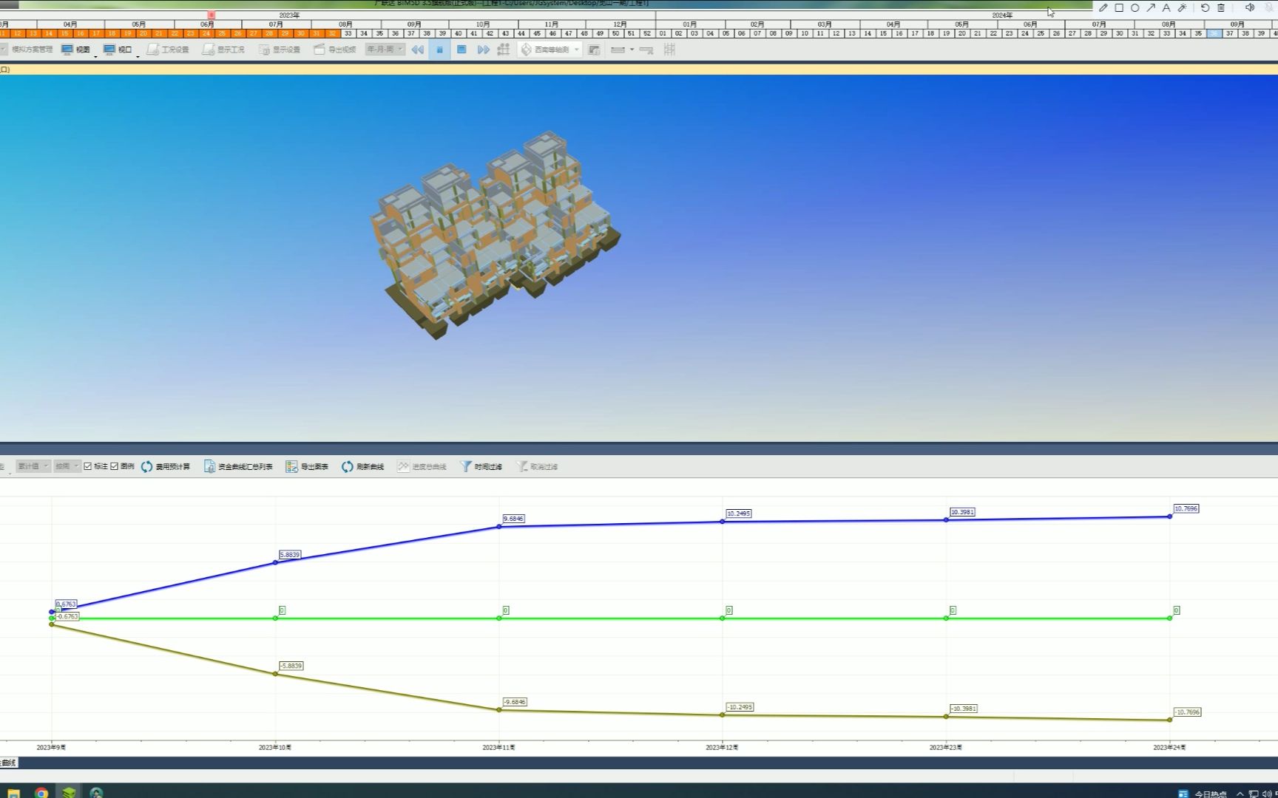This screenshot has height=798, width=1278.
Task: Open 工况设置 condition settings
Action: pos(168,50)
